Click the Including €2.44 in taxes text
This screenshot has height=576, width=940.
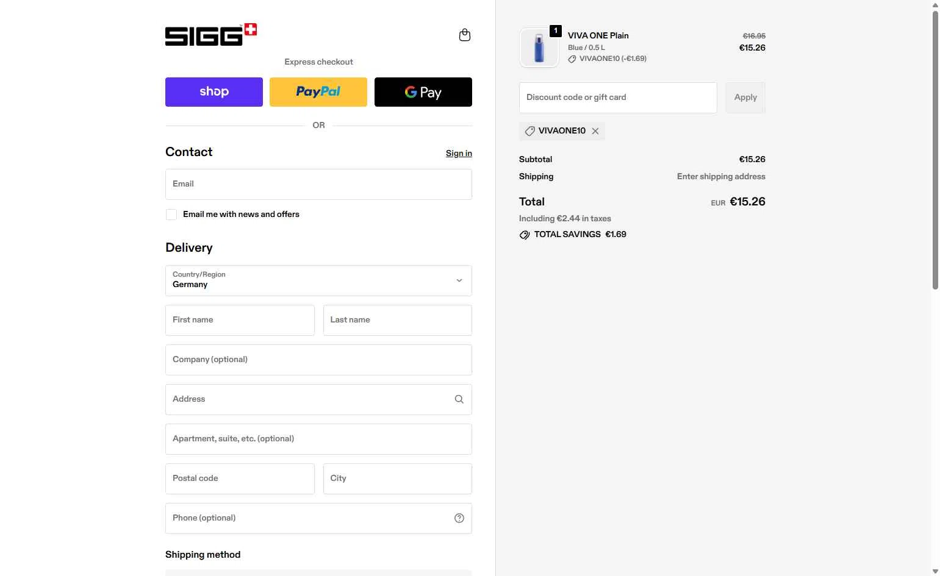(x=565, y=218)
